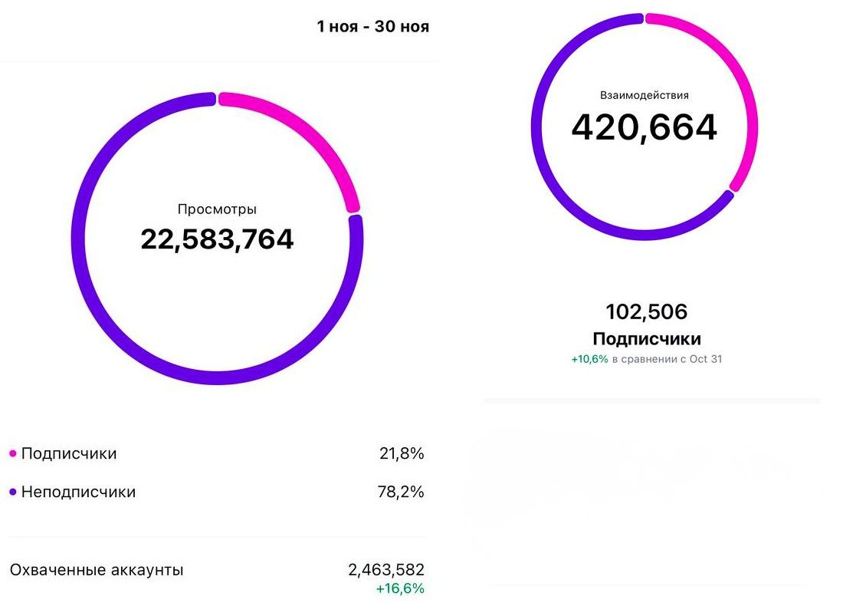The image size is (843, 616).
Task: Open the Охваченные аккаунты row
Action: 97,570
